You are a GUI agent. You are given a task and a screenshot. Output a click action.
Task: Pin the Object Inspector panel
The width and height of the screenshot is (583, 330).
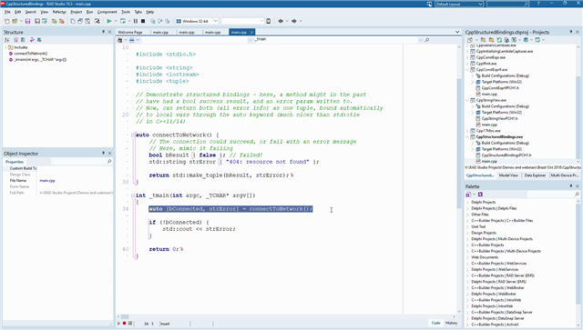[103, 153]
